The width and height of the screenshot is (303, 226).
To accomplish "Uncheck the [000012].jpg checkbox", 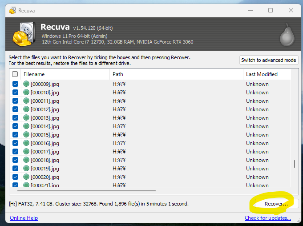I will (15, 109).
